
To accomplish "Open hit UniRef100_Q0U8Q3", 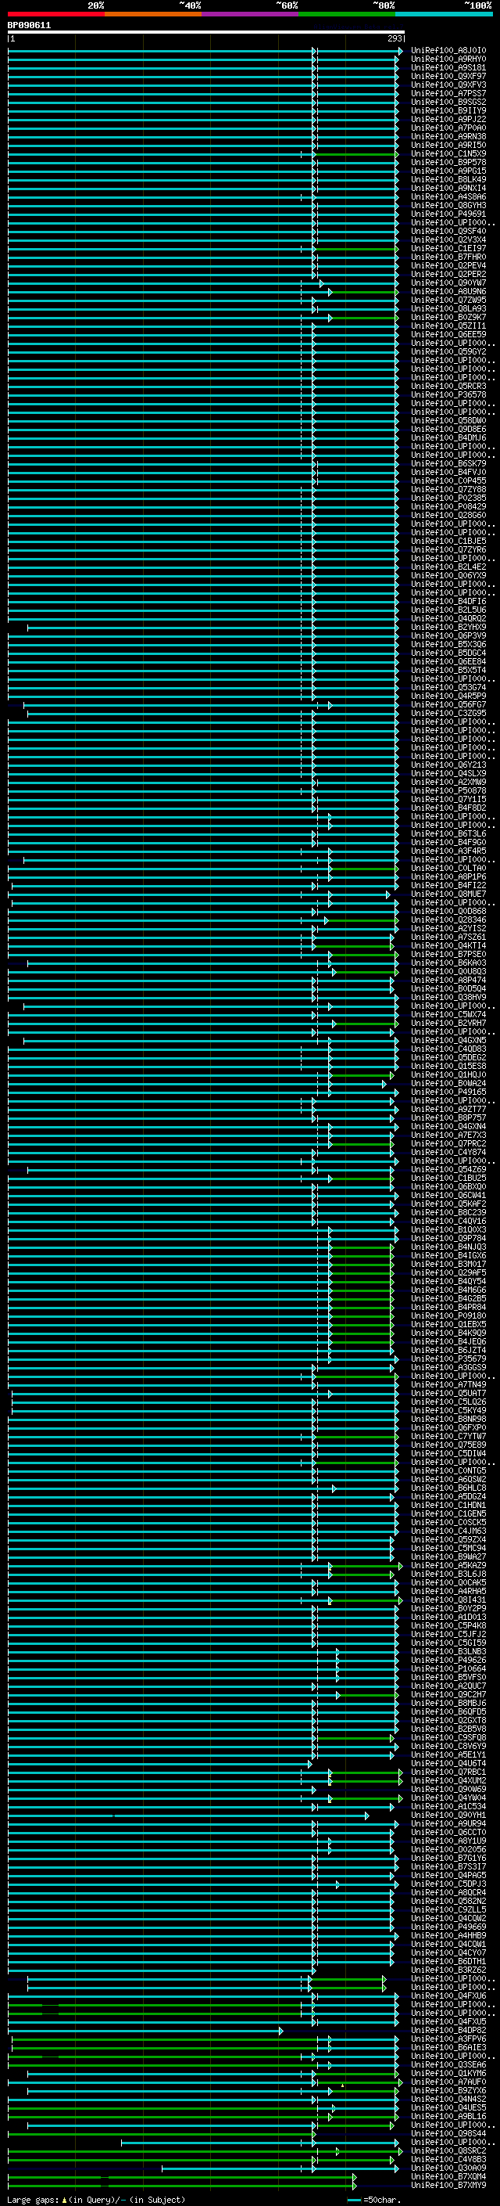I will coord(448,971).
